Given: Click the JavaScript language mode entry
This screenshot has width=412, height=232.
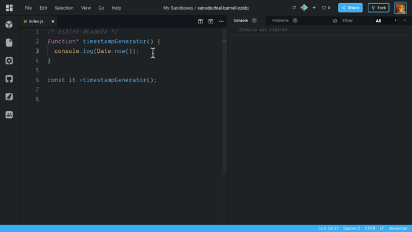Looking at the screenshot, I should 398,228.
